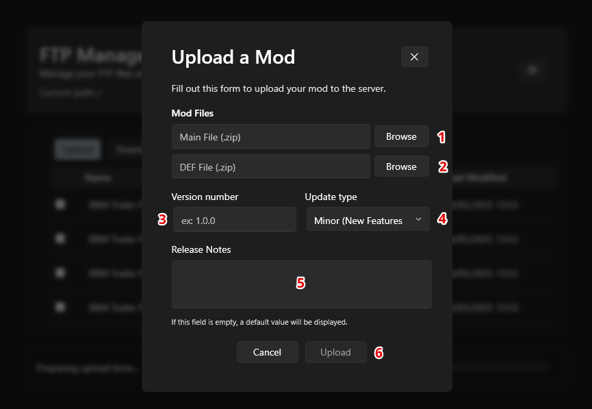Click the Main File (.zip) path field
Viewport: 592px width, 409px height.
click(270, 137)
